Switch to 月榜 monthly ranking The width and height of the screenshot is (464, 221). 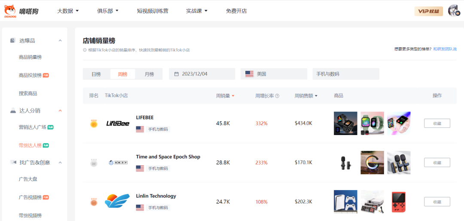click(149, 74)
